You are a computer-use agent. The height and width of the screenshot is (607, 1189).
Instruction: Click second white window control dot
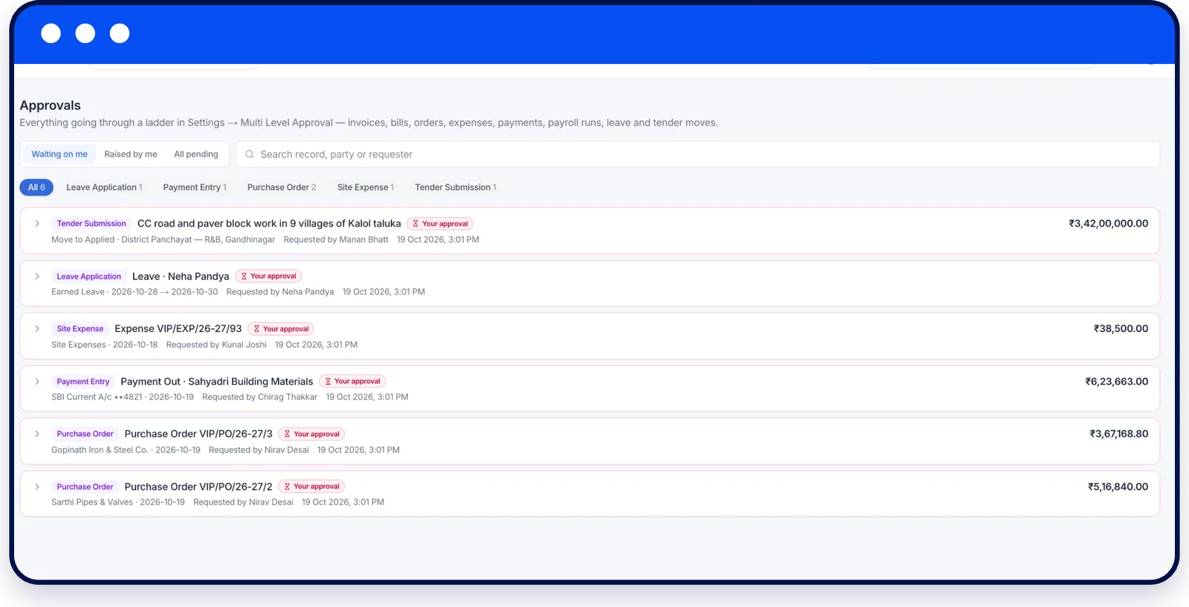click(x=85, y=33)
